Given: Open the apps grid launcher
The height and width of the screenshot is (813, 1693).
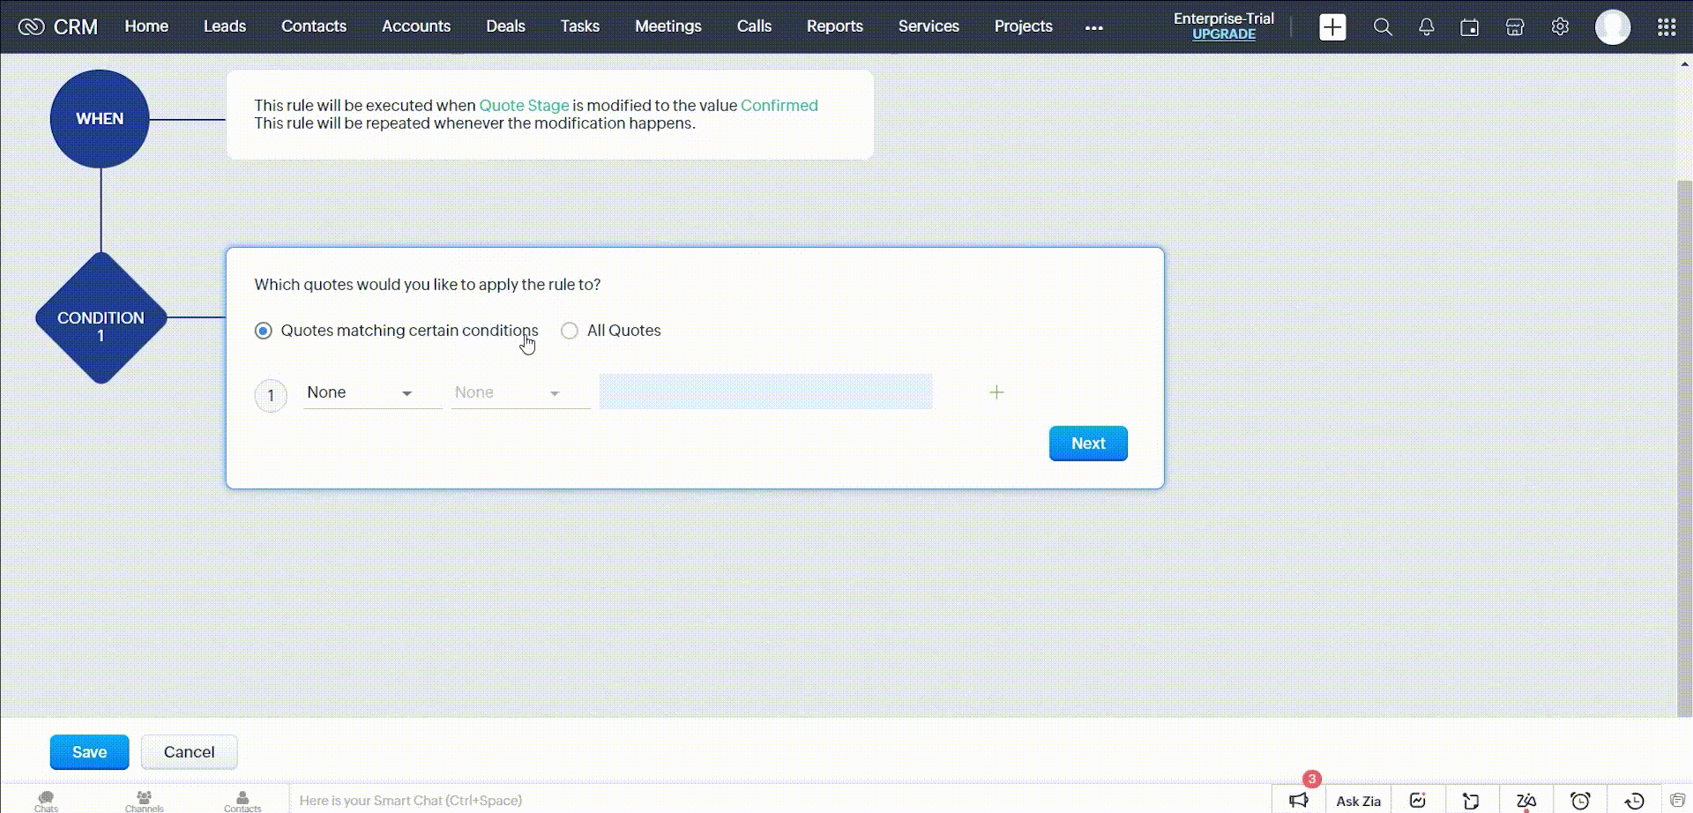Looking at the screenshot, I should (1666, 27).
